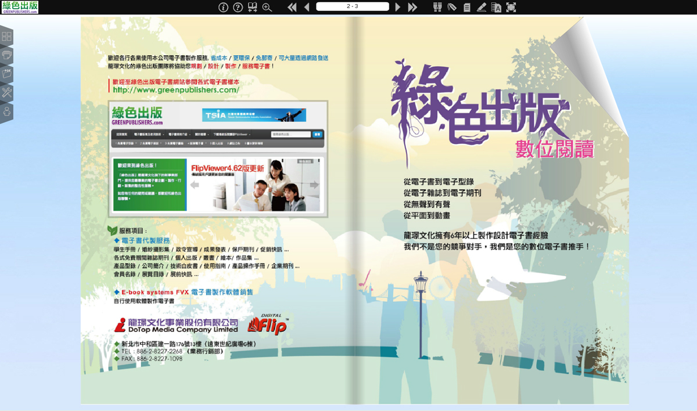
Task: Open the book information (i) icon
Action: click(x=223, y=8)
